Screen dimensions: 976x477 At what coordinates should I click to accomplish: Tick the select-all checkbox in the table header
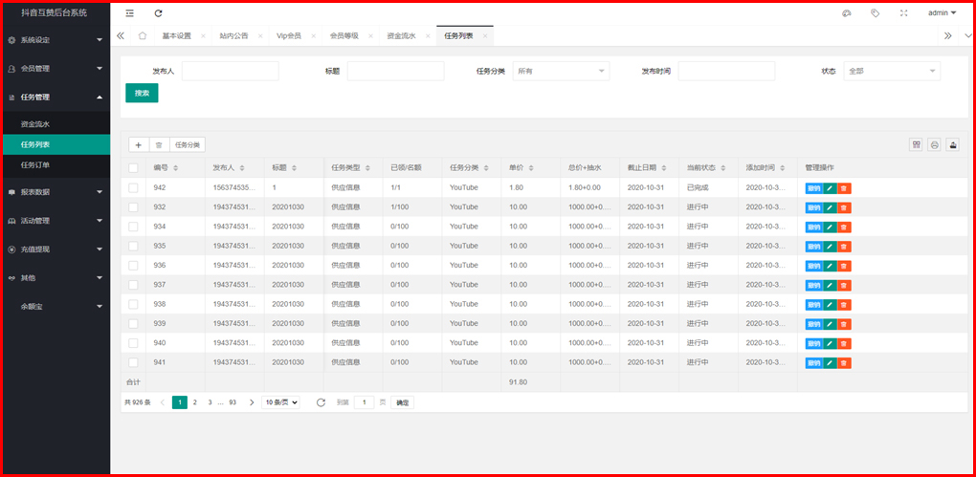click(134, 167)
